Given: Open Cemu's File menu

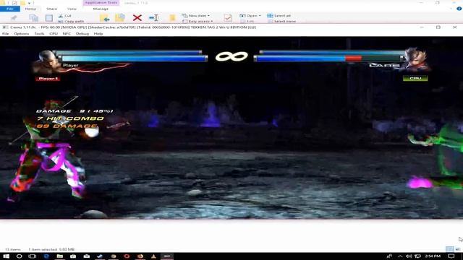Looking at the screenshot, I should click(5, 34).
